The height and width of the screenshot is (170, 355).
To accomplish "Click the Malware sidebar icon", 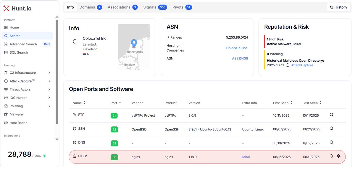I will pyautogui.click(x=6, y=114).
